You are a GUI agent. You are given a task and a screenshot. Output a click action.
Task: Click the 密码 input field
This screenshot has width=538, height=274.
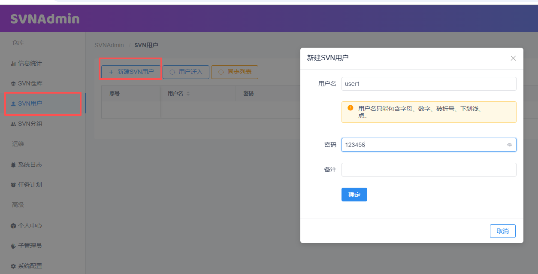(429, 145)
